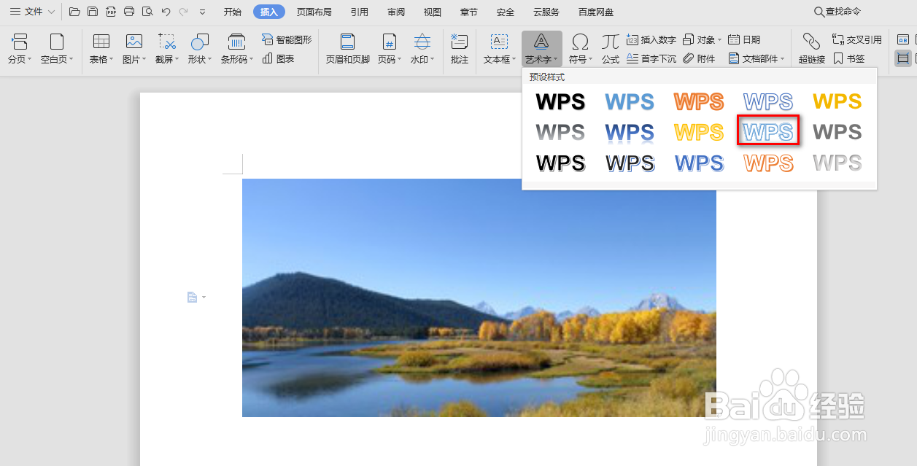Open the 百度网盘 tab

(596, 12)
